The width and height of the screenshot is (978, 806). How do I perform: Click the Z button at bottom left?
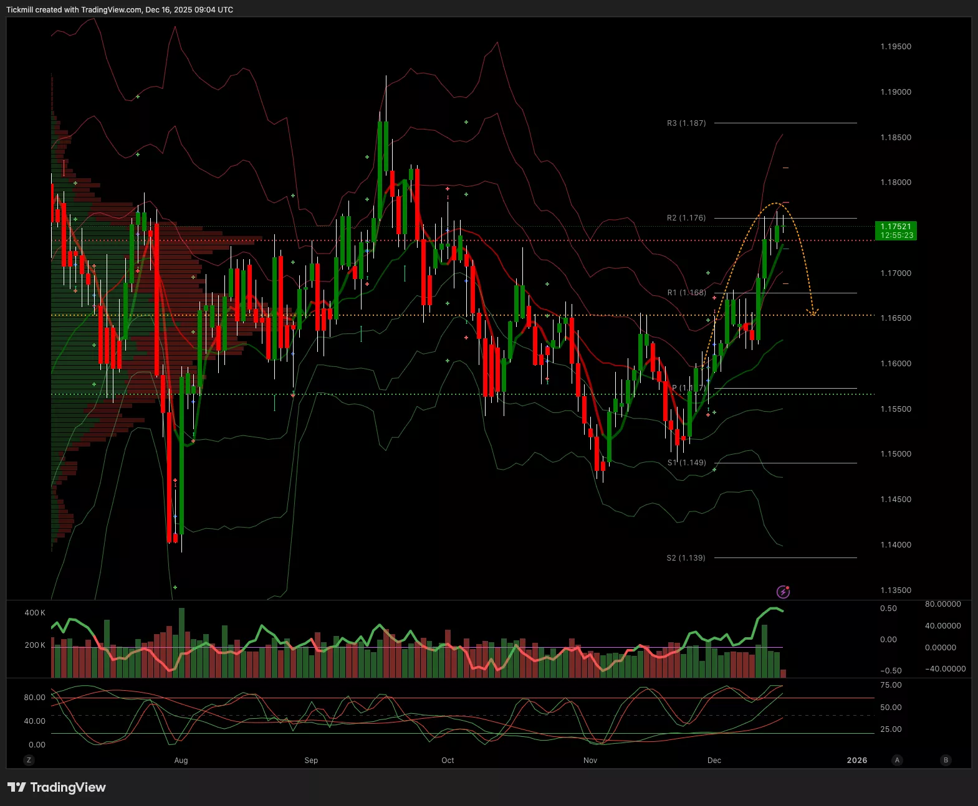[x=29, y=760]
